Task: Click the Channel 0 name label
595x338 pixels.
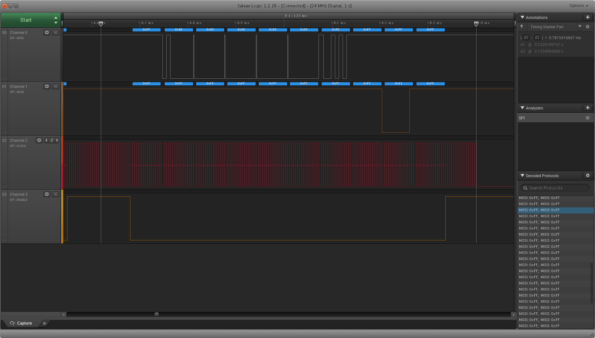Action: [x=19, y=32]
